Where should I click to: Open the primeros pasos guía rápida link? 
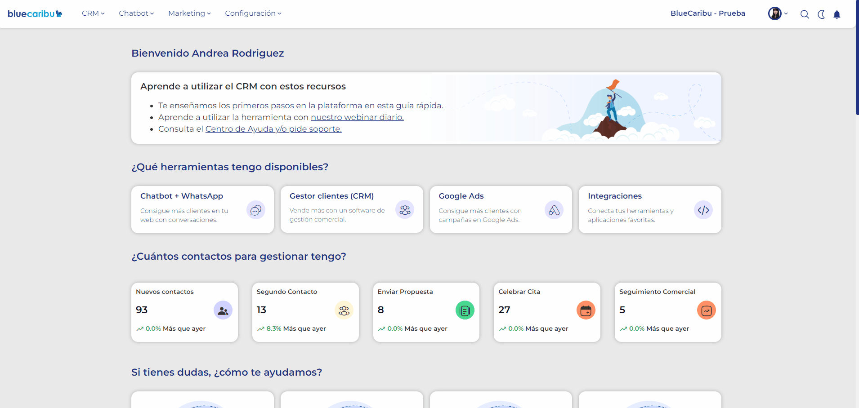click(338, 106)
